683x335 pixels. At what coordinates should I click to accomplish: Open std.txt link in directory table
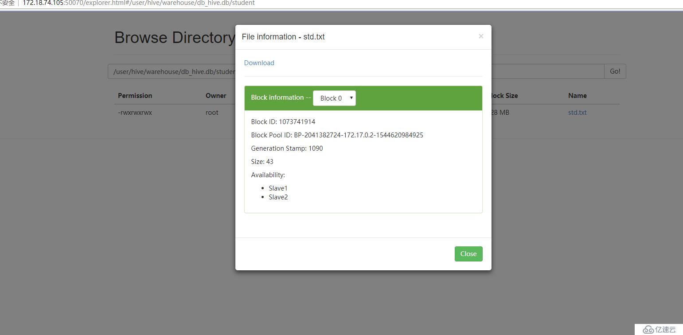coord(577,113)
